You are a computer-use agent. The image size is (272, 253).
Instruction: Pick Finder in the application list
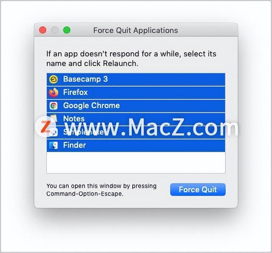(x=75, y=145)
